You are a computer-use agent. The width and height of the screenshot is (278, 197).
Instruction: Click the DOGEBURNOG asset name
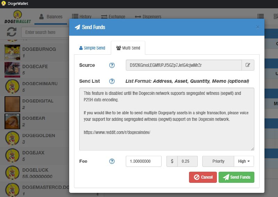[x=39, y=49]
